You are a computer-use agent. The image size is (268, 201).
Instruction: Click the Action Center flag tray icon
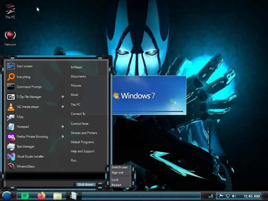coord(221,196)
